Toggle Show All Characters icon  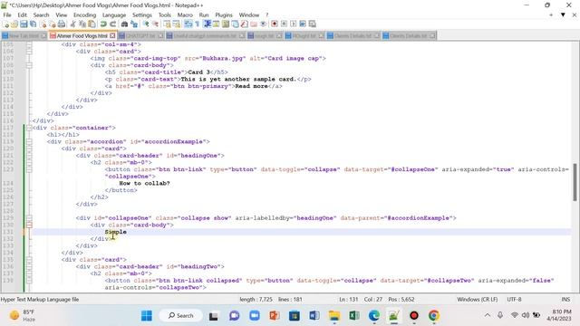coord(198,24)
